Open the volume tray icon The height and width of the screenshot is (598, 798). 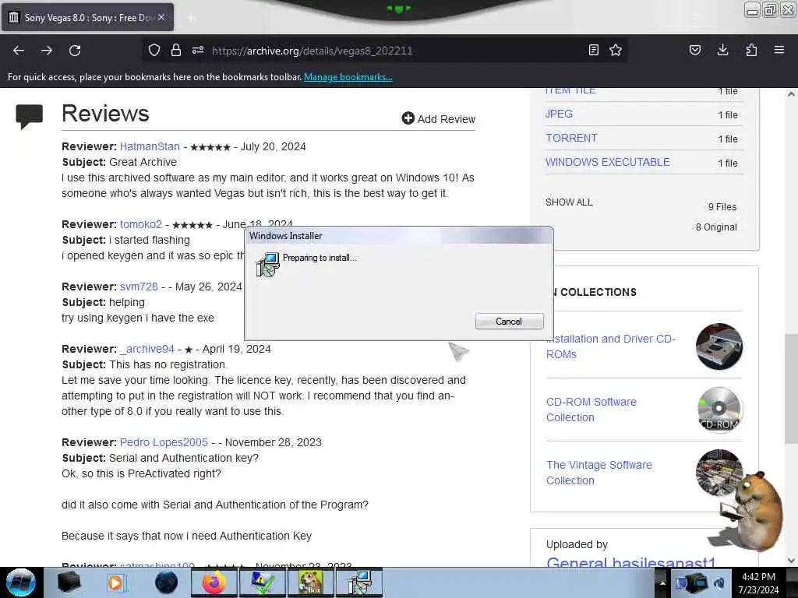(x=719, y=582)
